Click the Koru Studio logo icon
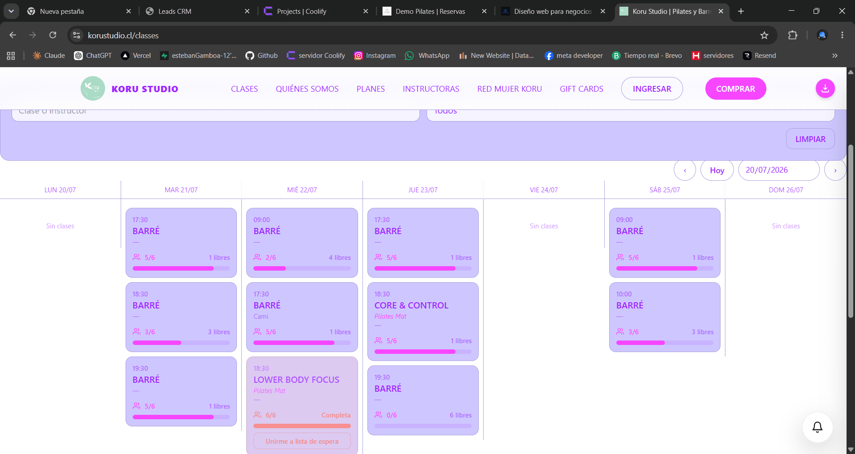This screenshot has width=855, height=454. point(93,89)
